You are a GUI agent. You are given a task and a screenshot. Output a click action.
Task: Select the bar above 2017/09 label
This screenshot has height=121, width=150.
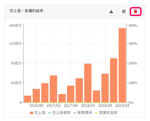click(x=71, y=94)
